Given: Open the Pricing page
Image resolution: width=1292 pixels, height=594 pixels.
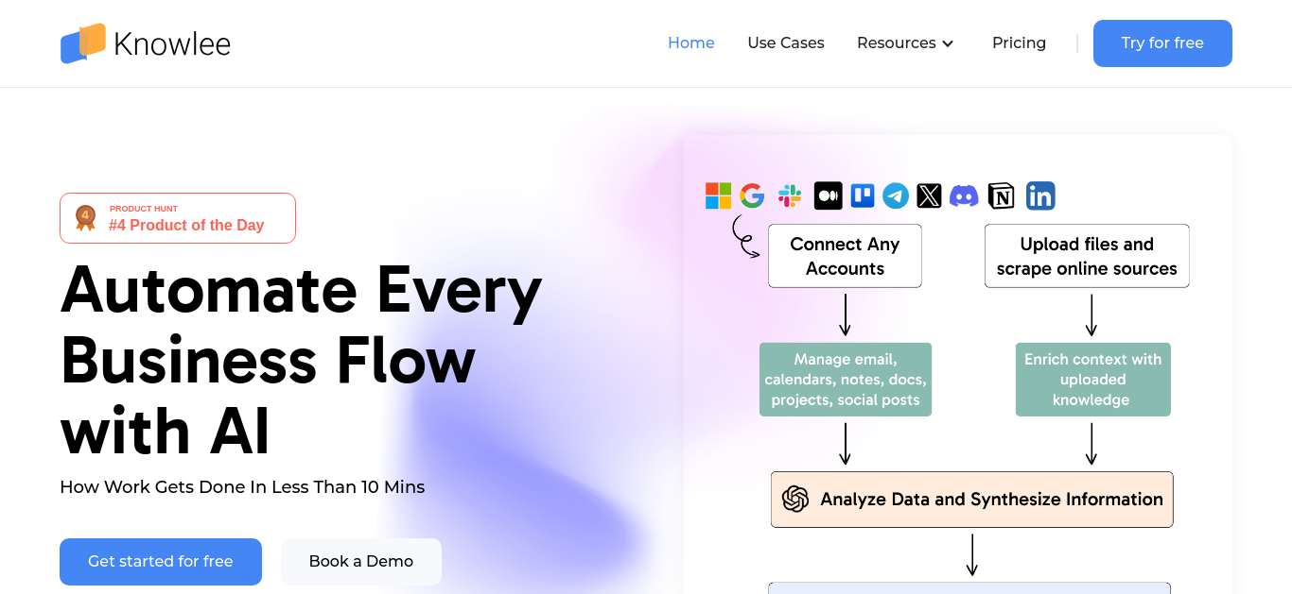Looking at the screenshot, I should coord(1019,43).
